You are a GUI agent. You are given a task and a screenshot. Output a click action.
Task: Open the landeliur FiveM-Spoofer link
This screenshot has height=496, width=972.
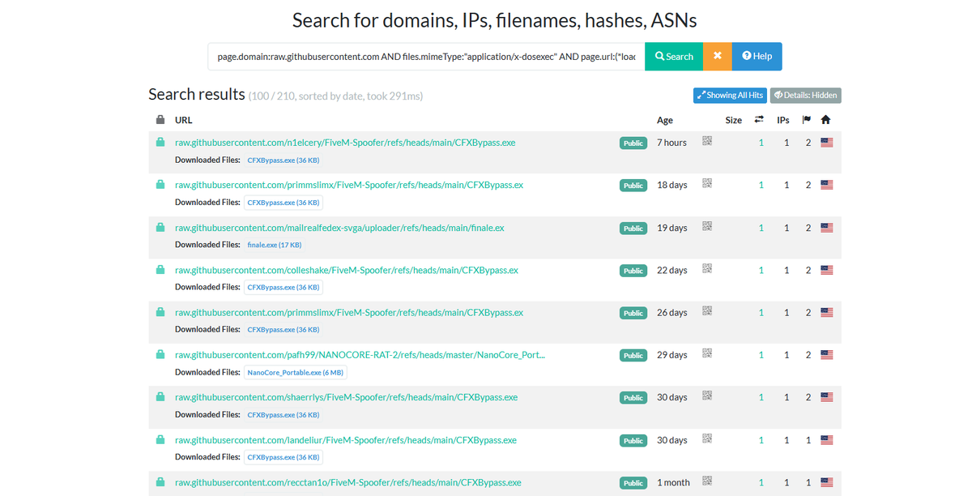(x=346, y=440)
